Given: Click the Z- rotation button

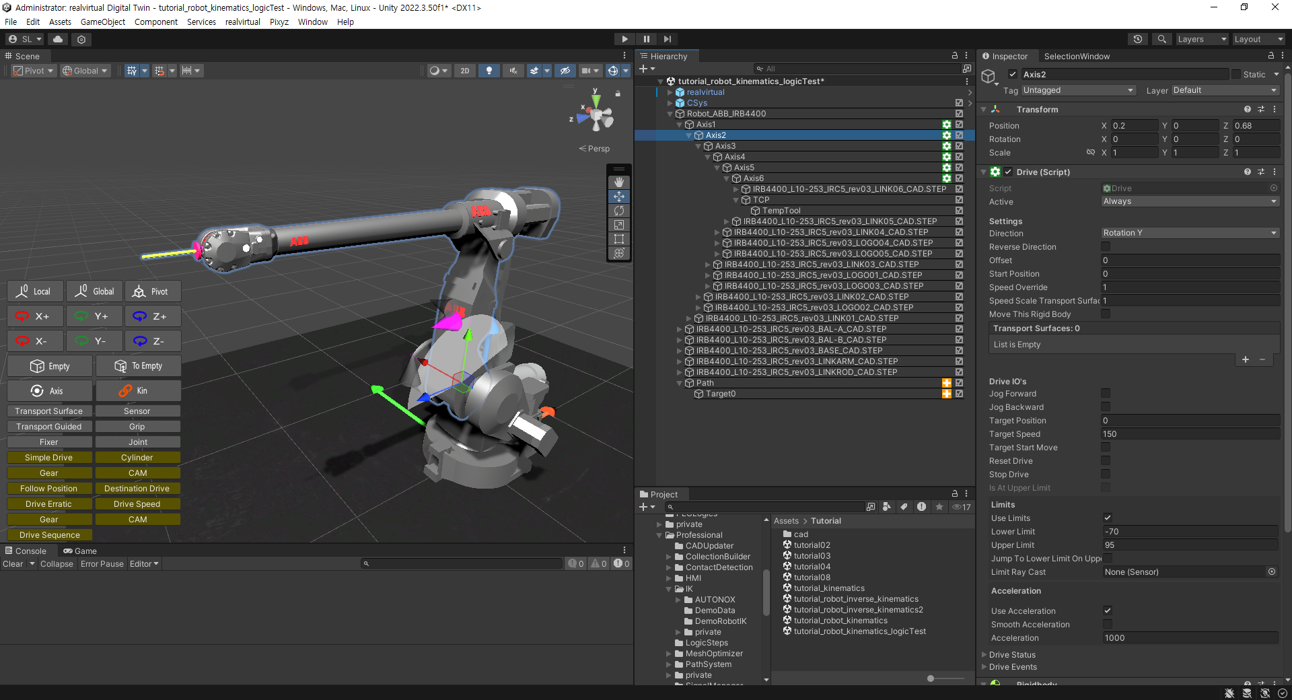Looking at the screenshot, I should click(152, 341).
